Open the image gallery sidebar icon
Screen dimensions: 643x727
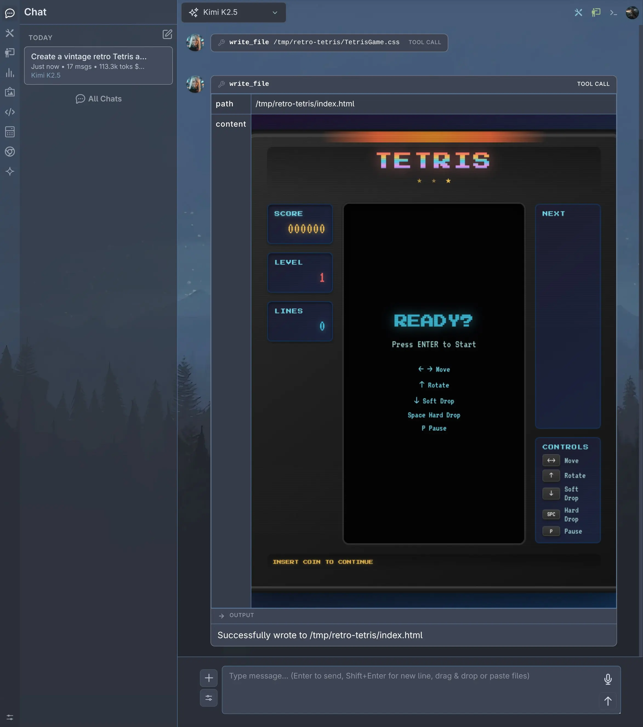pyautogui.click(x=10, y=92)
